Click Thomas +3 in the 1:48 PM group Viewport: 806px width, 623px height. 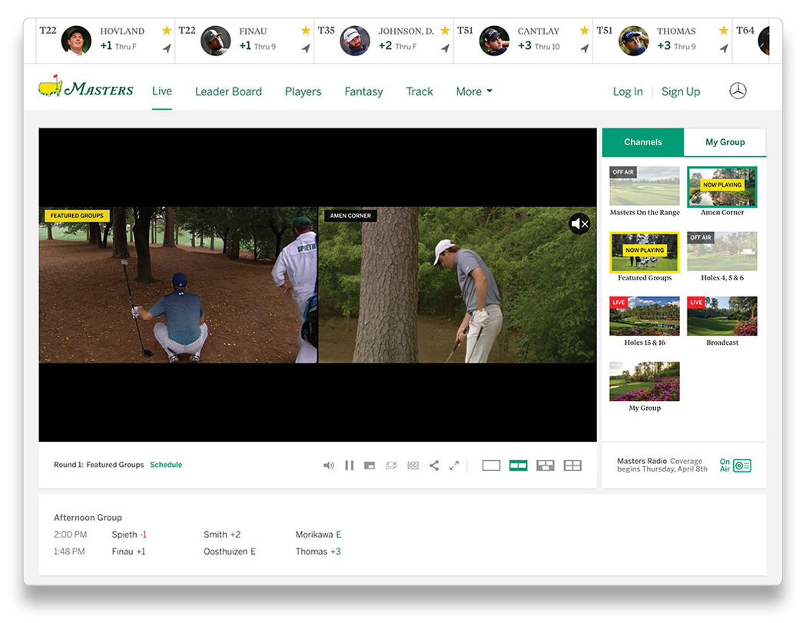point(318,552)
